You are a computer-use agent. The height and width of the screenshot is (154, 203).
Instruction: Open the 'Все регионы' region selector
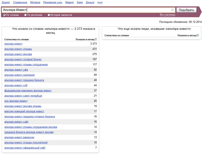[167, 15]
